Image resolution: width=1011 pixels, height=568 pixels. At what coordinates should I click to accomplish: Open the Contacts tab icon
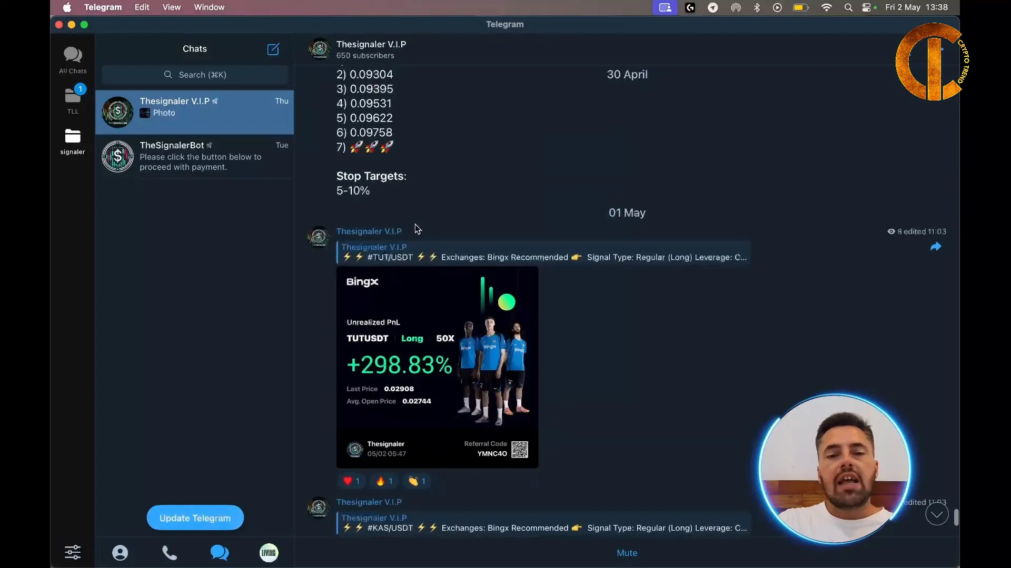[120, 553]
